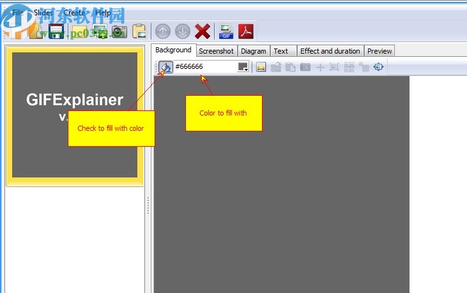Click the camera screenshot toolbar icon

point(119,31)
